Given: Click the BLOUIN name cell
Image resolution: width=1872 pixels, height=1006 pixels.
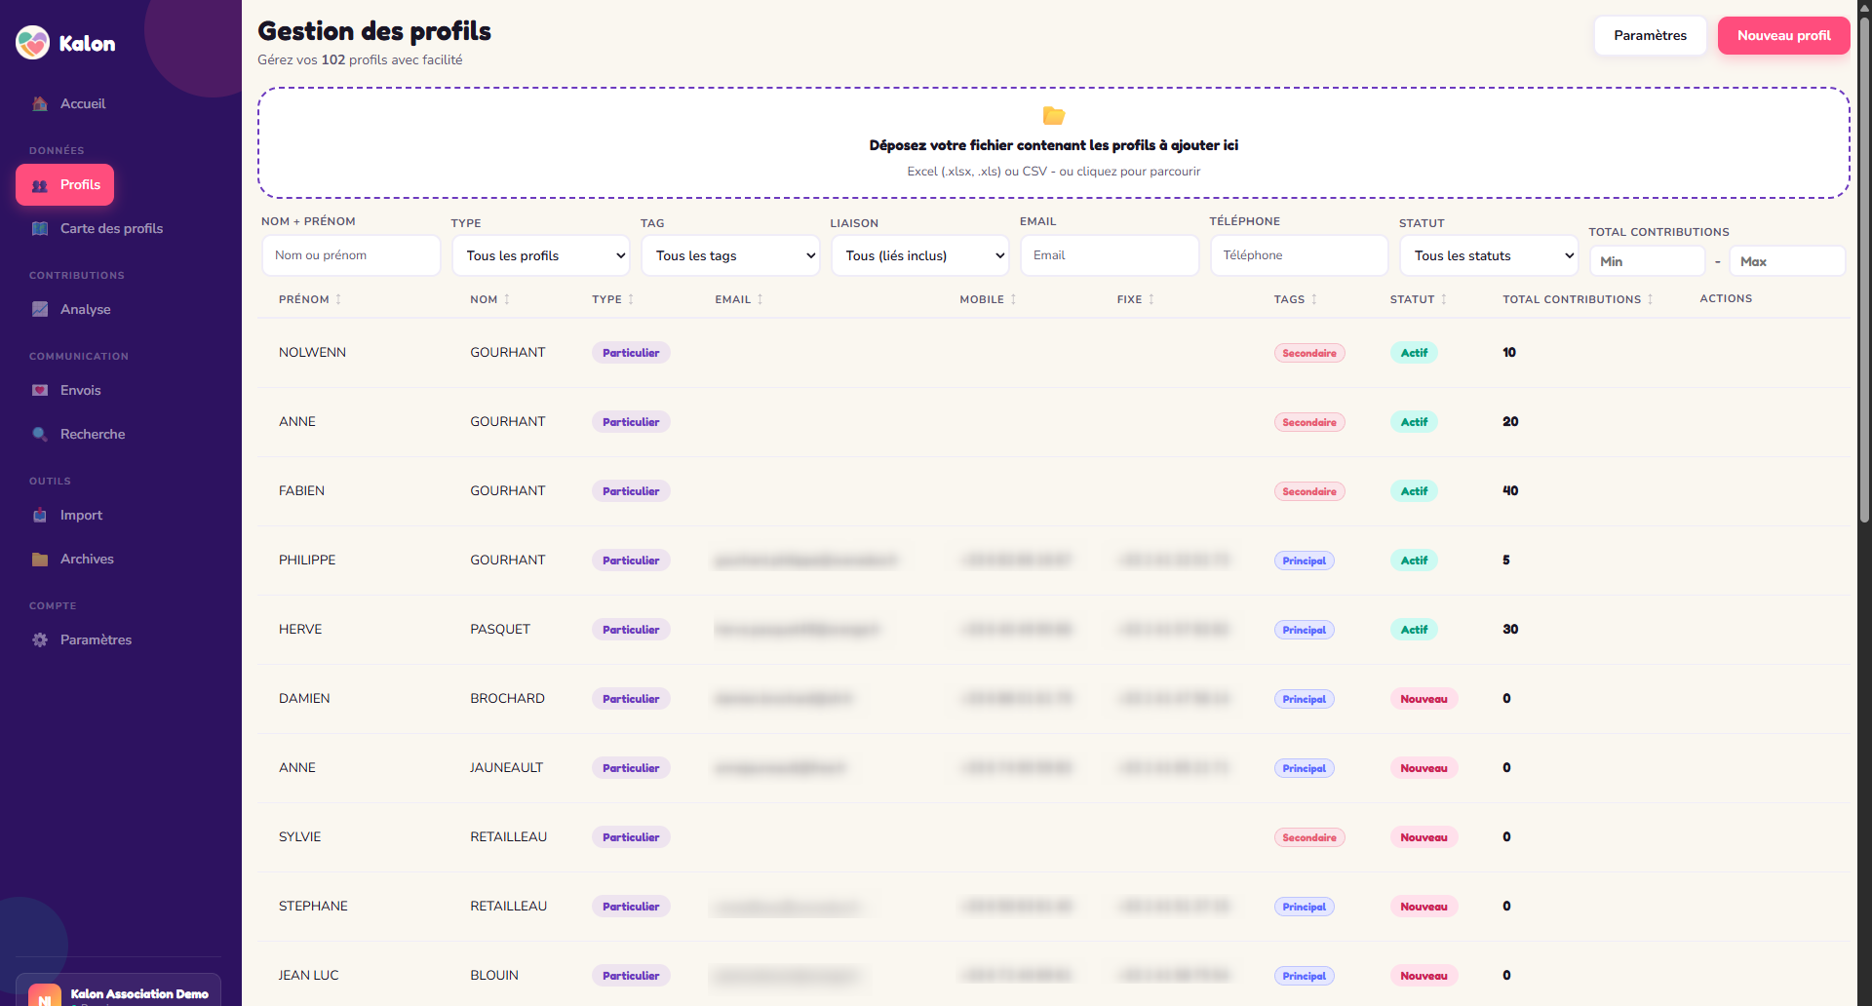Looking at the screenshot, I should 494,975.
